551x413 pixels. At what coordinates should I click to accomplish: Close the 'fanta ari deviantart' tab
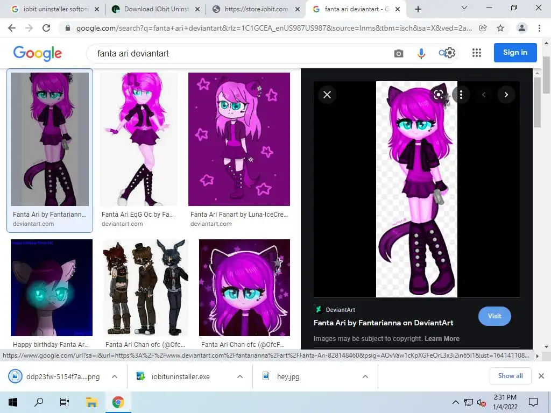click(398, 9)
